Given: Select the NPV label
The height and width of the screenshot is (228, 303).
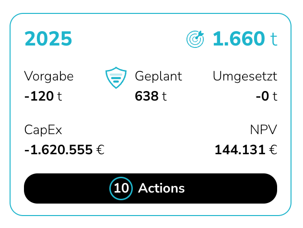Looking at the screenshot, I should click(264, 130).
